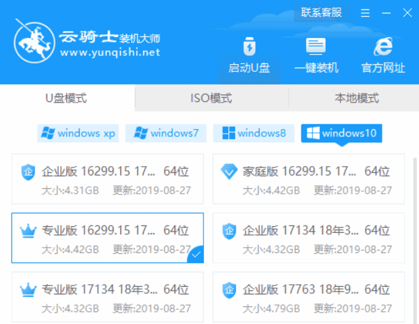Choose 企业版 17763 64位 4.79GB image
Screen dimensions: 419x324
pos(309,297)
